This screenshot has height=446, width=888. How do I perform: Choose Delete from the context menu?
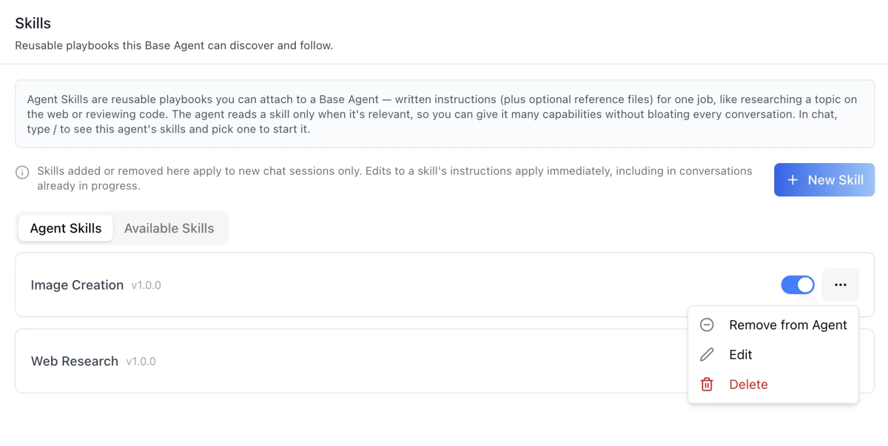[x=773, y=384]
